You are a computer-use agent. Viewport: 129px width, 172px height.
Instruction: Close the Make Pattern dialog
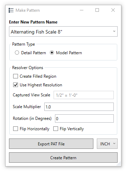tap(113, 10)
